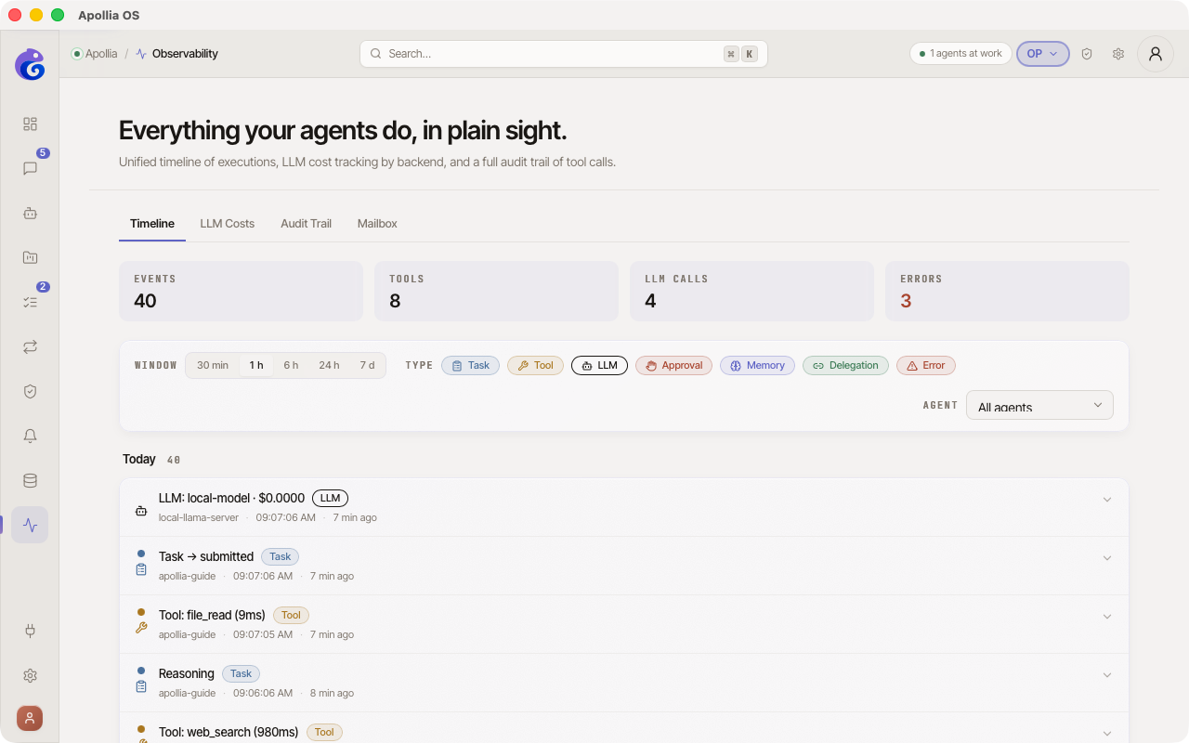This screenshot has height=743, width=1189.
Task: Expand the Tool file_read event row
Action: click(x=1107, y=617)
